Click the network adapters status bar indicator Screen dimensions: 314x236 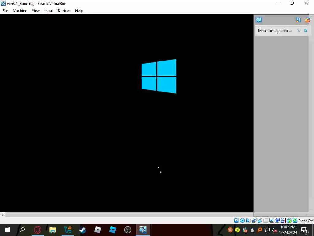coord(254,221)
